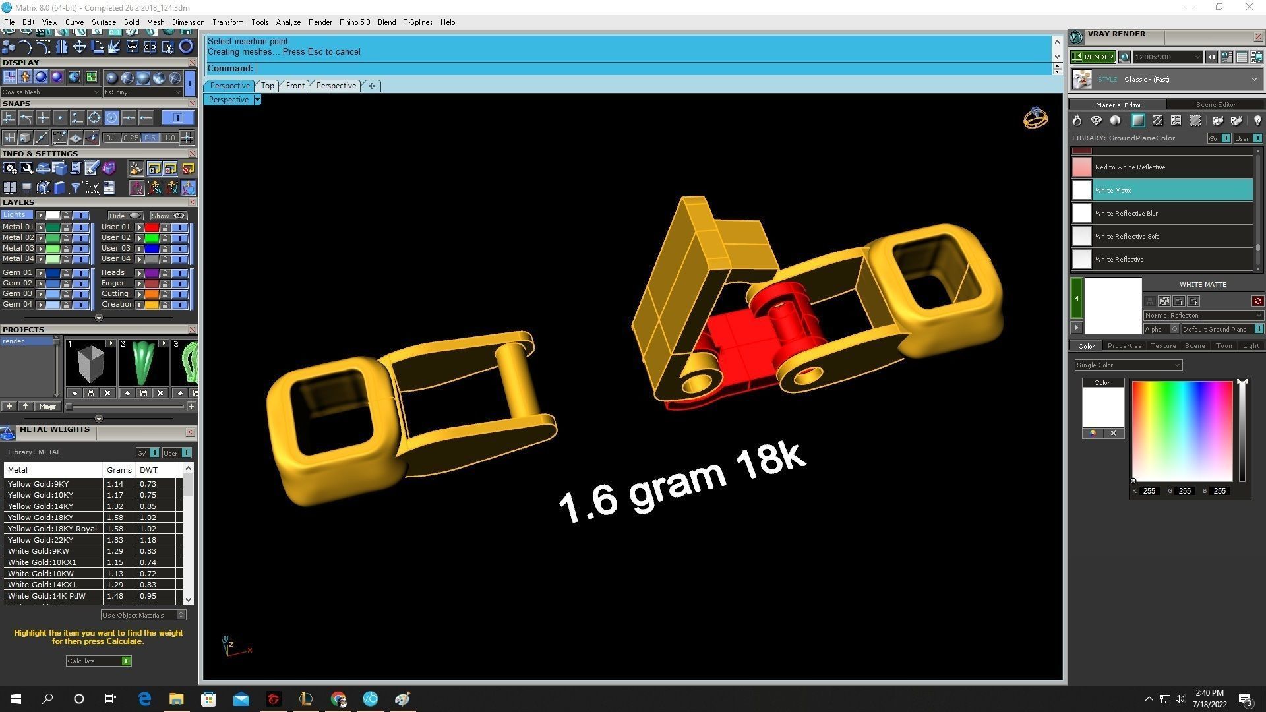Click the four-arrow move tool icon

(x=79, y=46)
